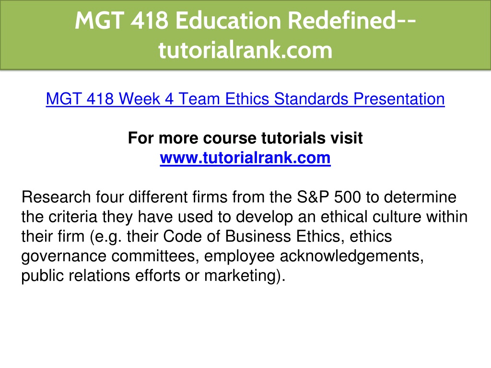Click the word 'S&P 500' in the paragraph

click(329, 197)
